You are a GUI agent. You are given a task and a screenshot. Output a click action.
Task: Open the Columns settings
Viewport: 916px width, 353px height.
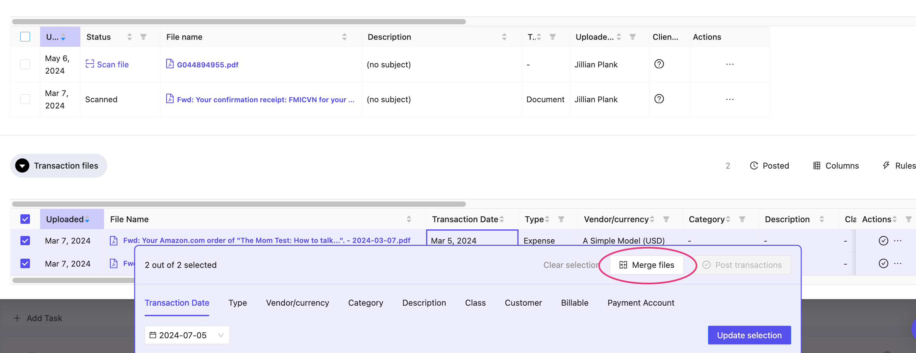pos(836,166)
